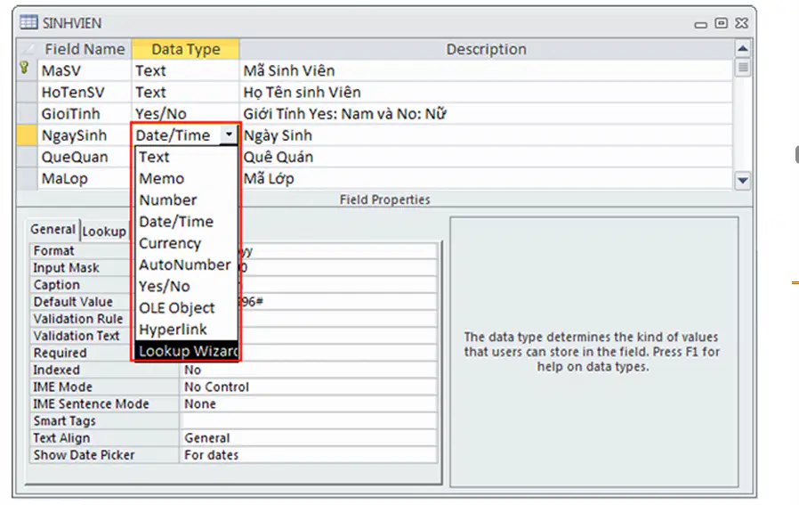Click the row selector of the MaLop row
The height and width of the screenshot is (505, 799).
coord(27,178)
